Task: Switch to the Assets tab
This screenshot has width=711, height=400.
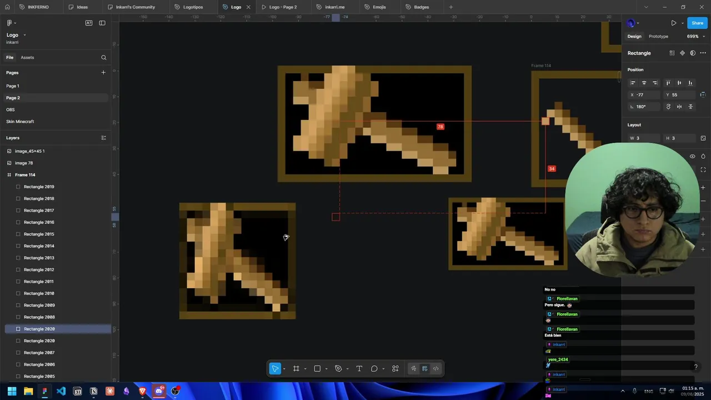Action: (27, 57)
